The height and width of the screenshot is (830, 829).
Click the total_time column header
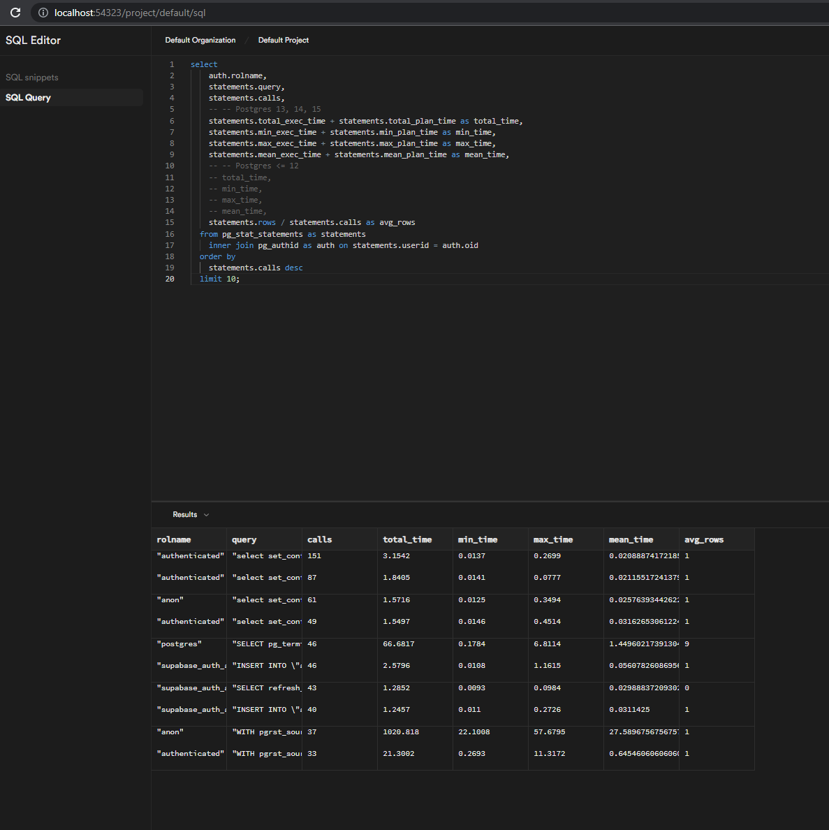(x=407, y=539)
